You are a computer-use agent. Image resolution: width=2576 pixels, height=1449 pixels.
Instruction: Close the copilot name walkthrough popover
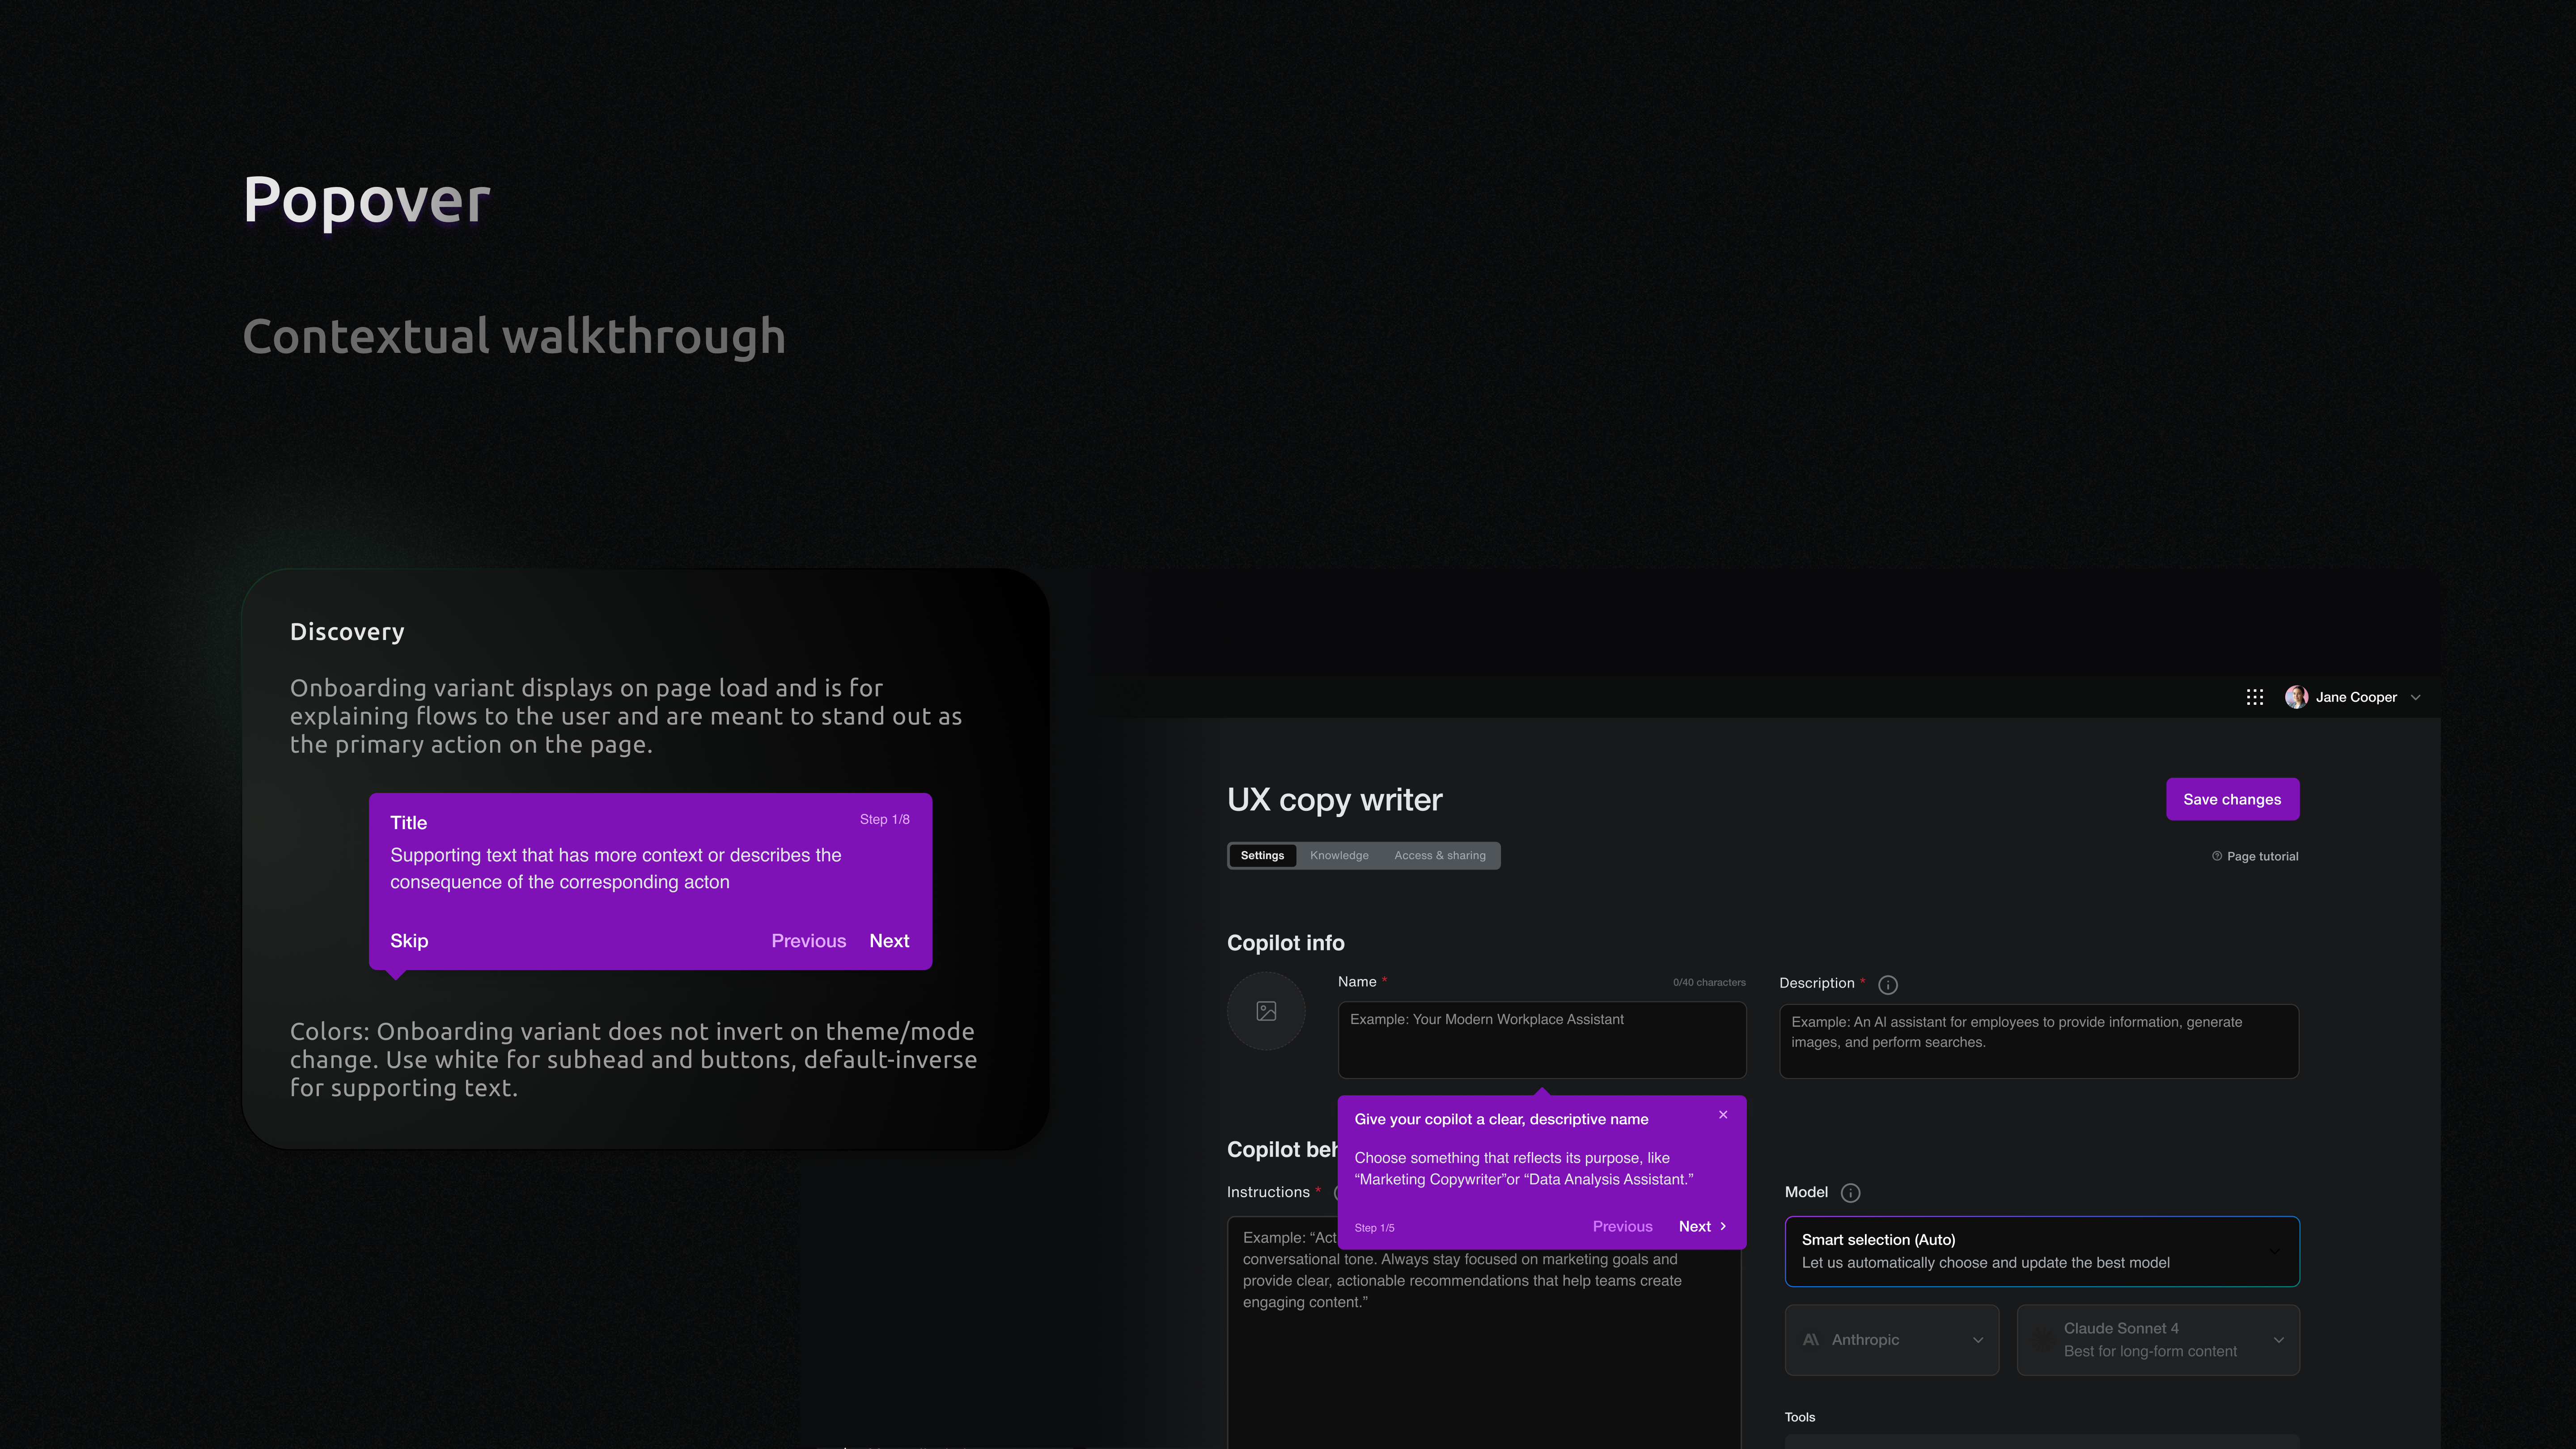point(1723,1115)
